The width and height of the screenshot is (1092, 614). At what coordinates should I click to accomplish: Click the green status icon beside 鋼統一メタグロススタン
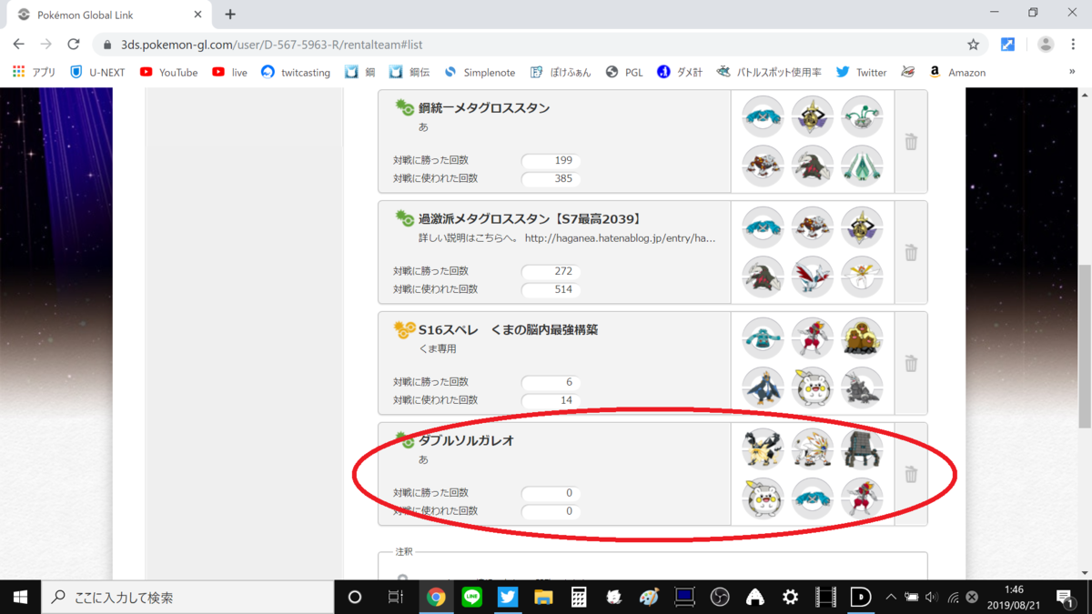pyautogui.click(x=404, y=107)
